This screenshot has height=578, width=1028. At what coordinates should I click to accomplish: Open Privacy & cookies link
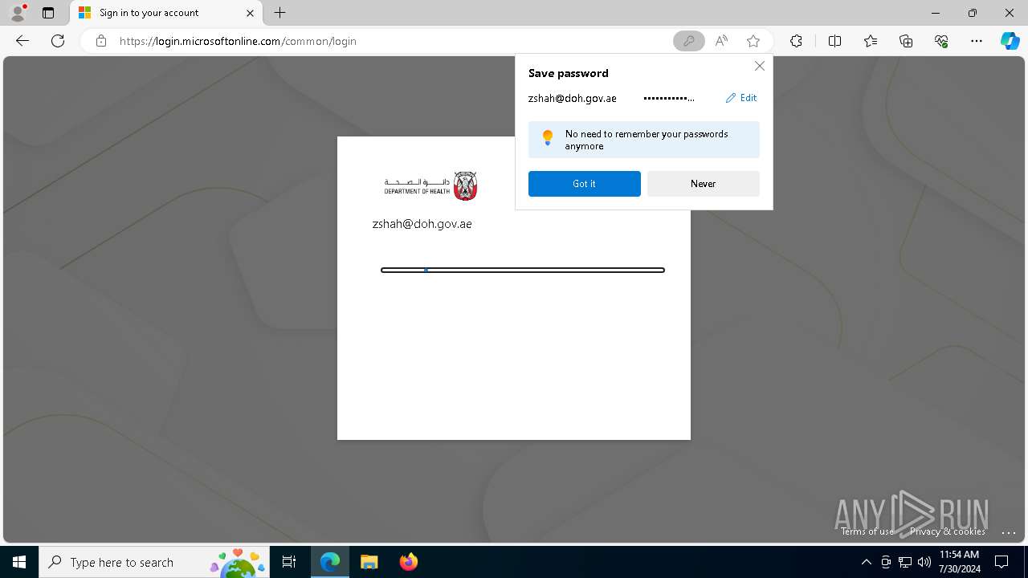coord(947,531)
